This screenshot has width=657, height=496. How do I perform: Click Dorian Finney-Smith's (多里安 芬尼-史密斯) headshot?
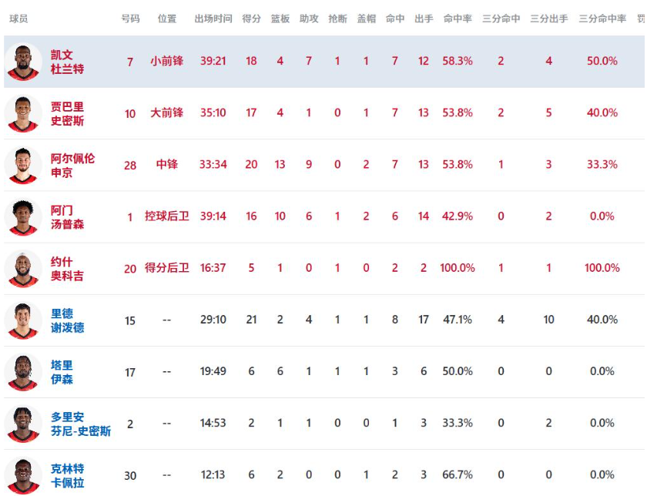[23, 423]
